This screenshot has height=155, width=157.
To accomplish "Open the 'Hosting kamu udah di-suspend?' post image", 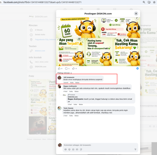I will click(98, 52).
